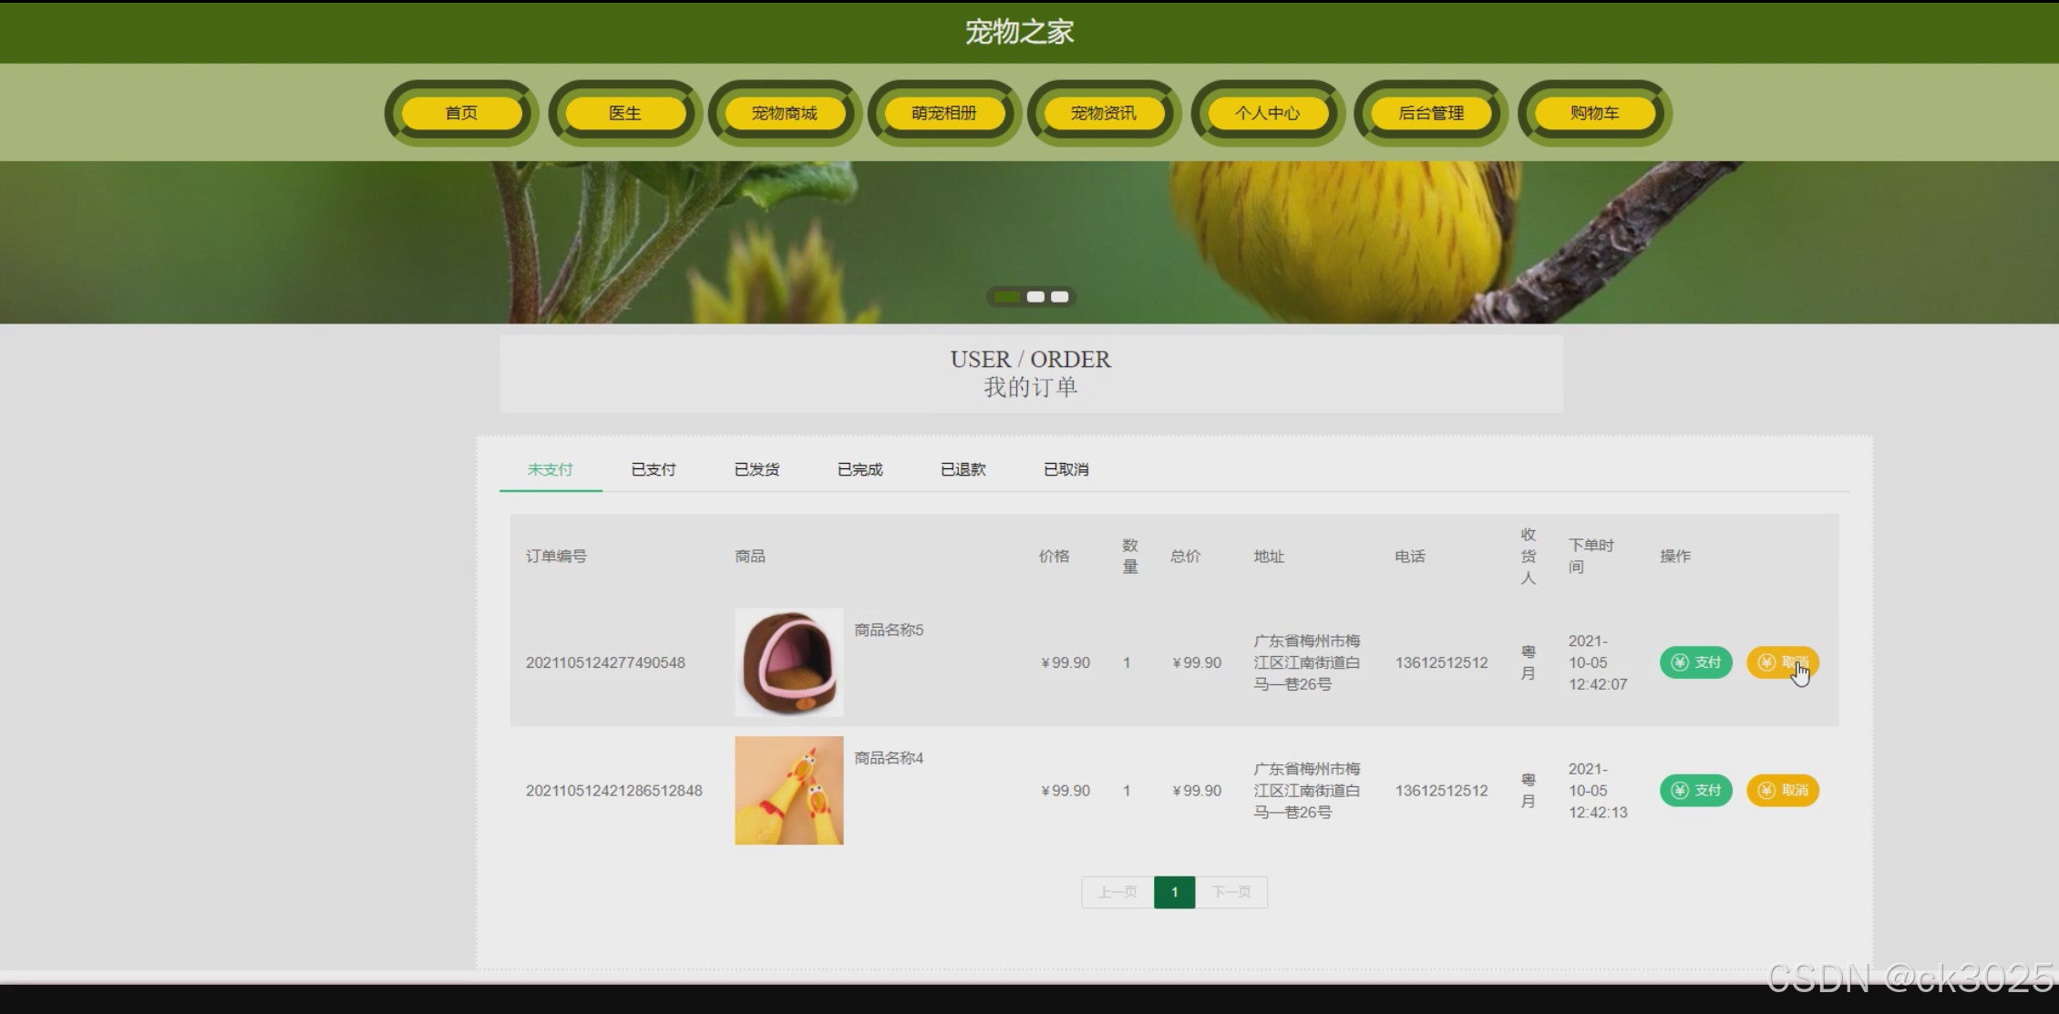Click the yen icon on first 支付 button

[1680, 662]
